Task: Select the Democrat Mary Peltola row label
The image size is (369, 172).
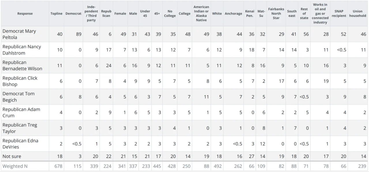Action: click(x=19, y=34)
